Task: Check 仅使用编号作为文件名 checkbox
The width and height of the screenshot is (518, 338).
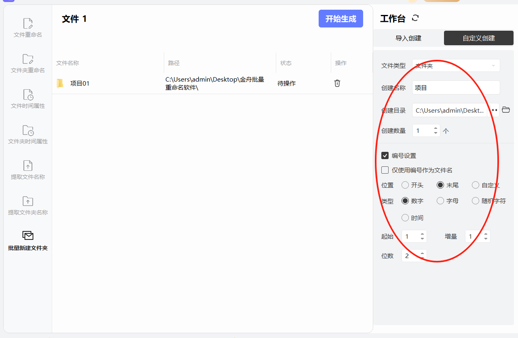Action: [x=385, y=170]
